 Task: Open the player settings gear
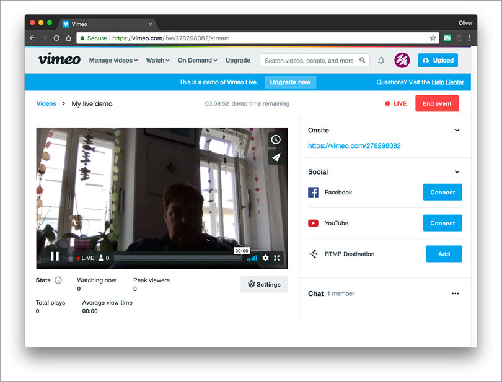point(265,258)
